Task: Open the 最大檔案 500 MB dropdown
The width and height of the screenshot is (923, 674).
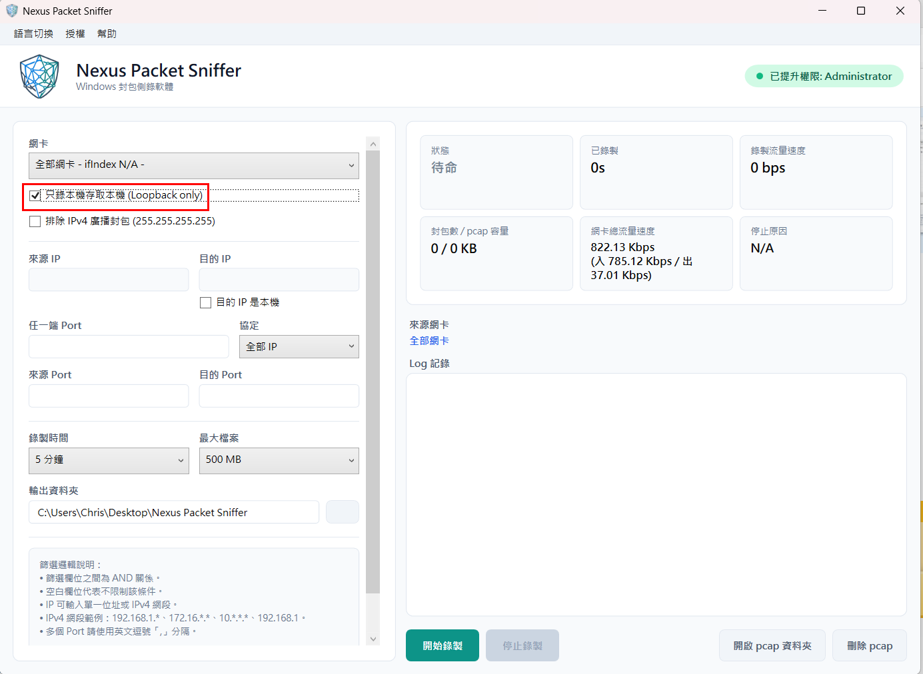Action: tap(279, 460)
